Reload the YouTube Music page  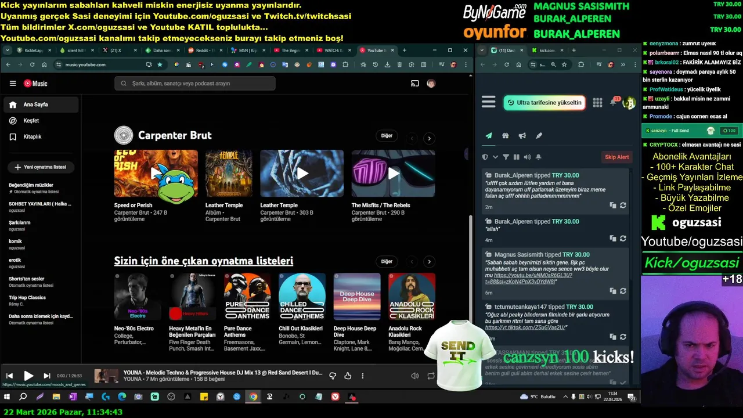33,64
